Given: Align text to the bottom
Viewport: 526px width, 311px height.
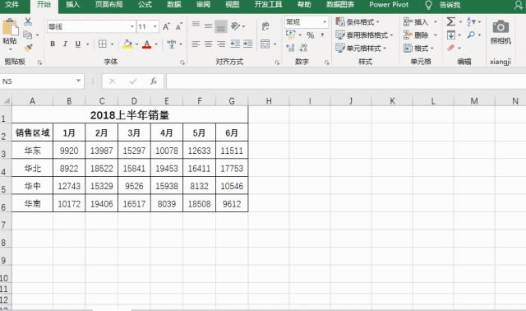Looking at the screenshot, I should pos(221,26).
